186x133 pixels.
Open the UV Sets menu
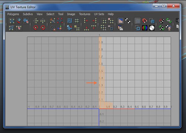pos(100,14)
